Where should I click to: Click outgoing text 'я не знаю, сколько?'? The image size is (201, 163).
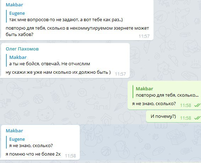coord(154,104)
